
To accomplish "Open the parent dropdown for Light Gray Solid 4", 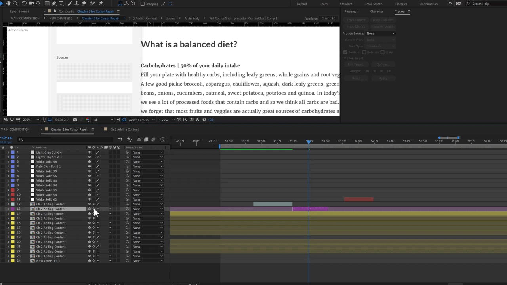I will pyautogui.click(x=147, y=152).
